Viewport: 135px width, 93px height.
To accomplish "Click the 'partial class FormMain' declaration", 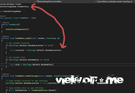I will pos(16,18).
